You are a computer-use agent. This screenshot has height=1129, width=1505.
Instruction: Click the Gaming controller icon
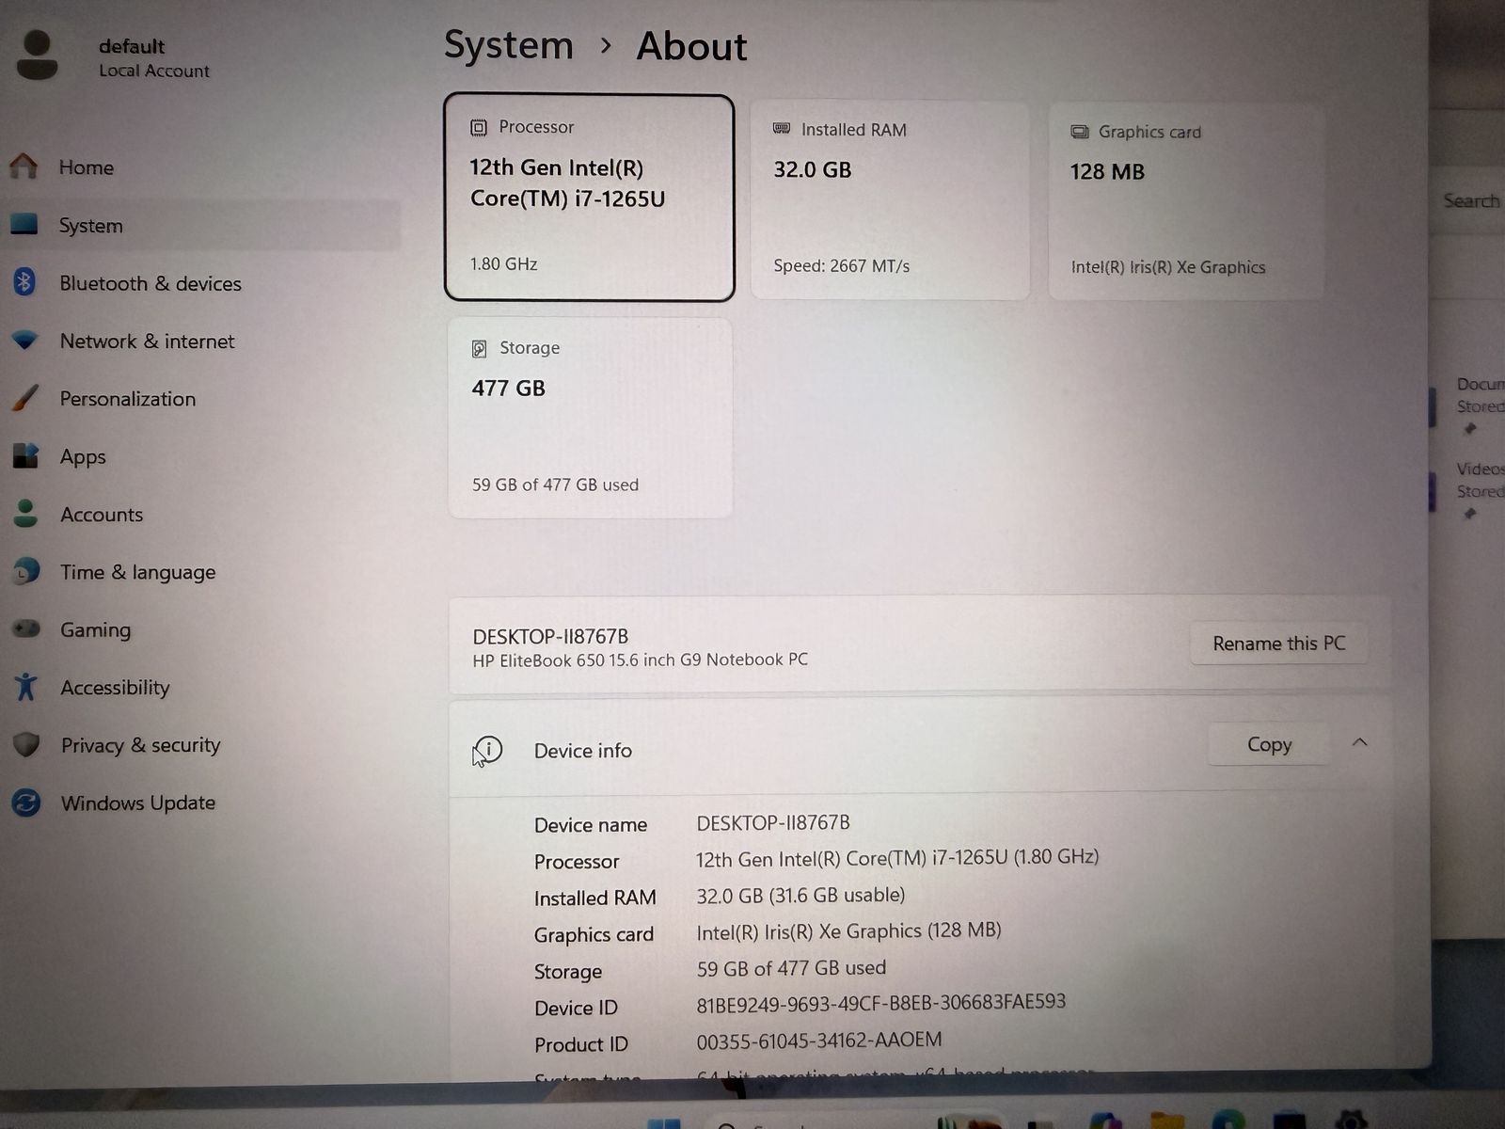(25, 628)
